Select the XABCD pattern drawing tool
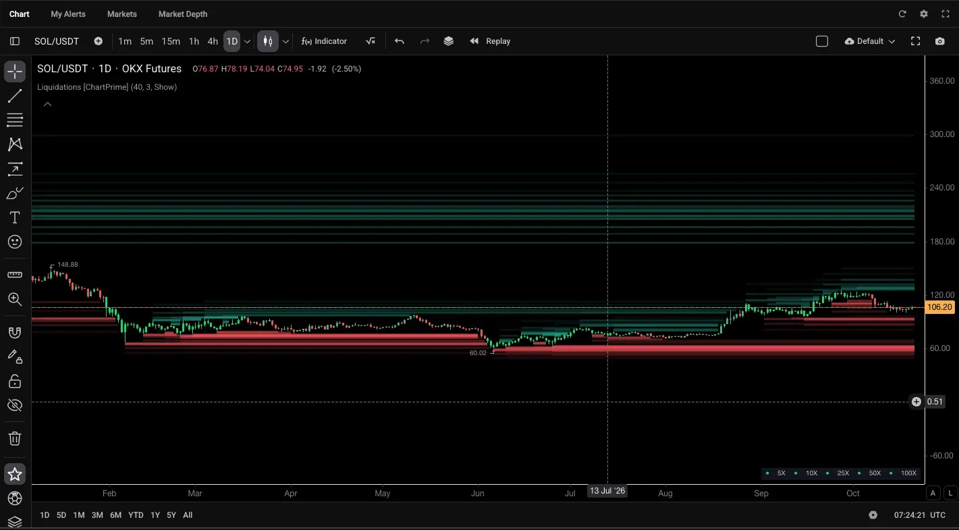This screenshot has height=530, width=959. [x=15, y=144]
